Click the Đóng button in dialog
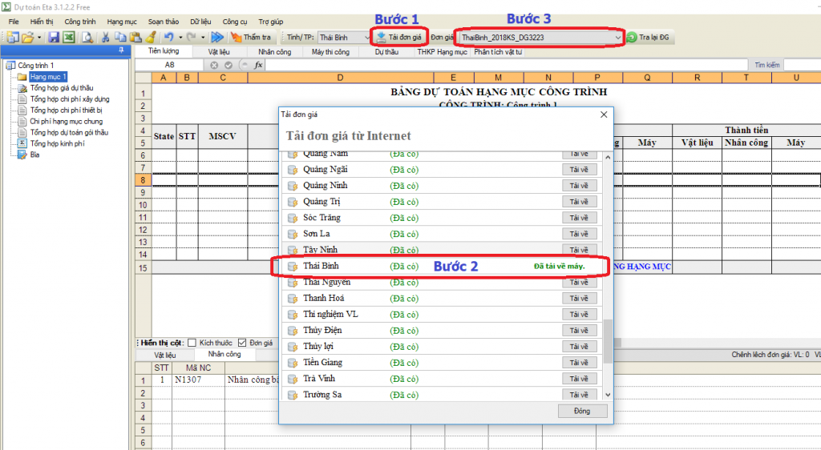The image size is (821, 450). point(581,411)
